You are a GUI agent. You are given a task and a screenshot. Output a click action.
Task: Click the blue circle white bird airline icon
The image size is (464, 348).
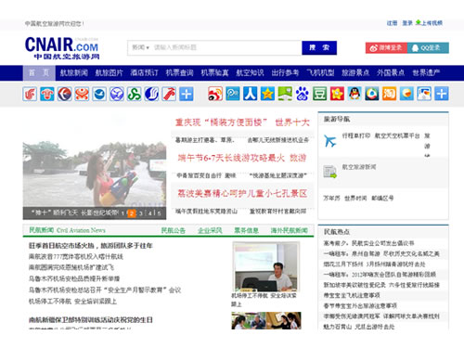click(99, 94)
